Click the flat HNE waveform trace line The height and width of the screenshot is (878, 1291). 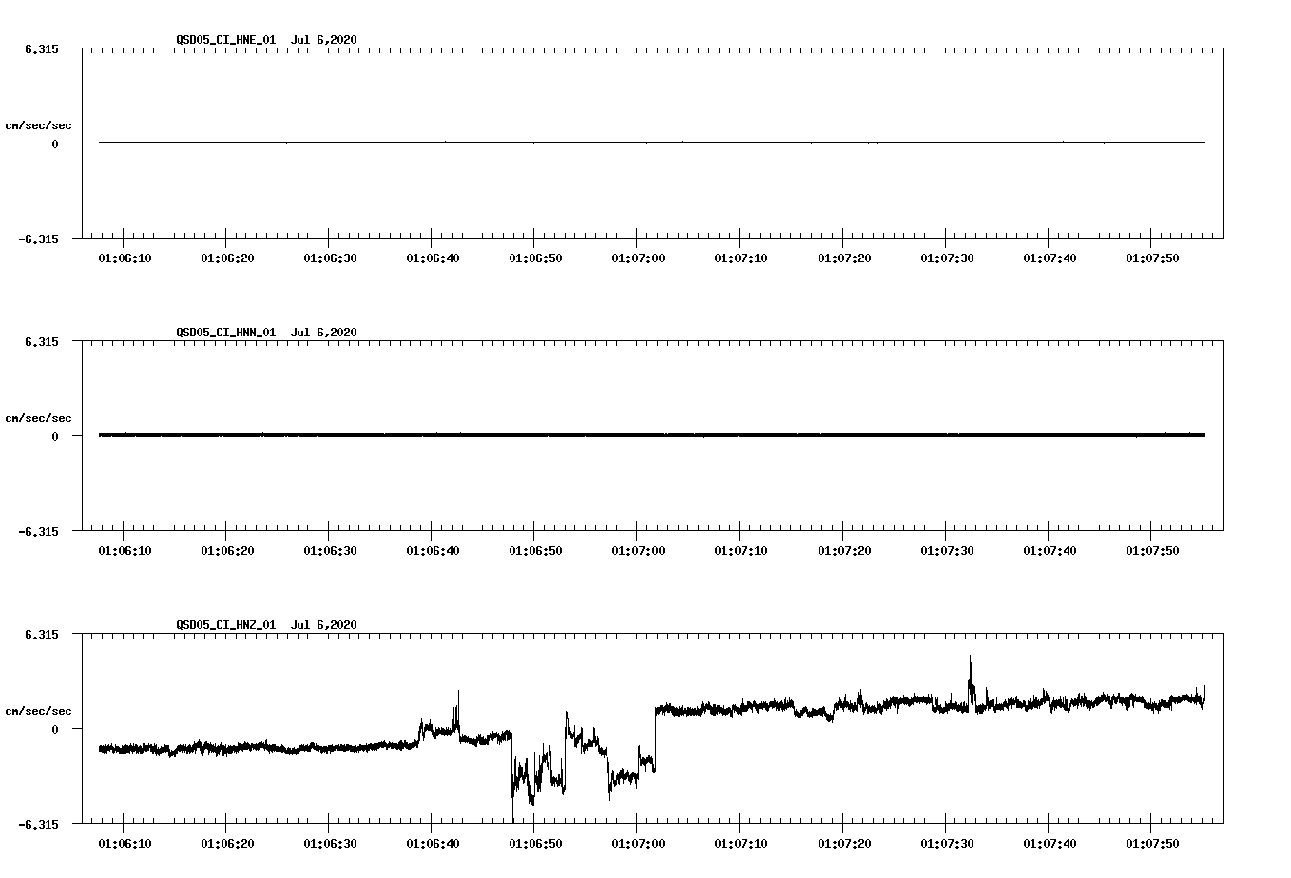pyautogui.click(x=652, y=143)
